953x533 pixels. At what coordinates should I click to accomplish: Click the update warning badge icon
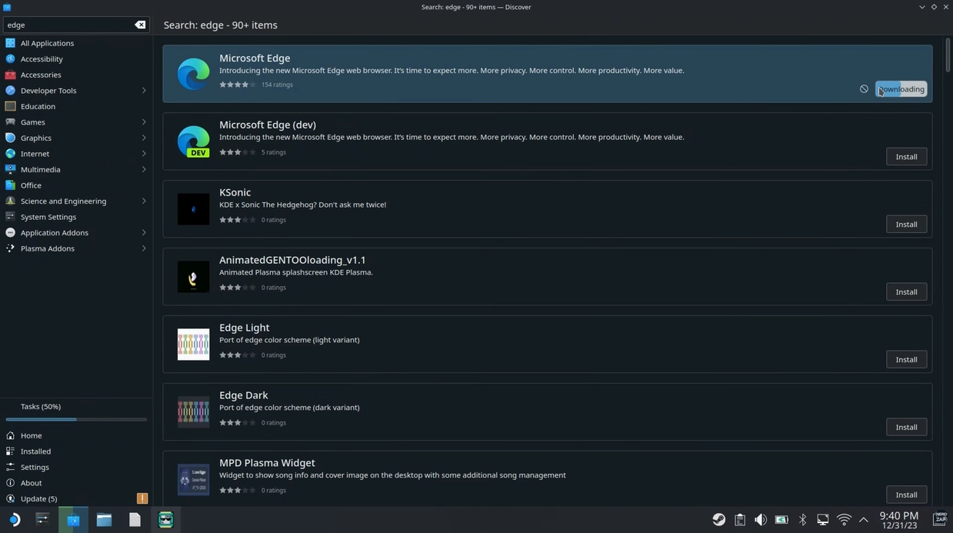click(142, 498)
